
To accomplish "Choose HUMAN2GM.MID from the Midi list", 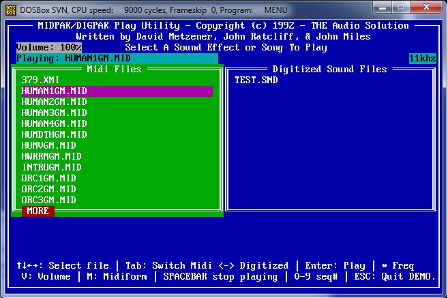I will pyautogui.click(x=55, y=102).
